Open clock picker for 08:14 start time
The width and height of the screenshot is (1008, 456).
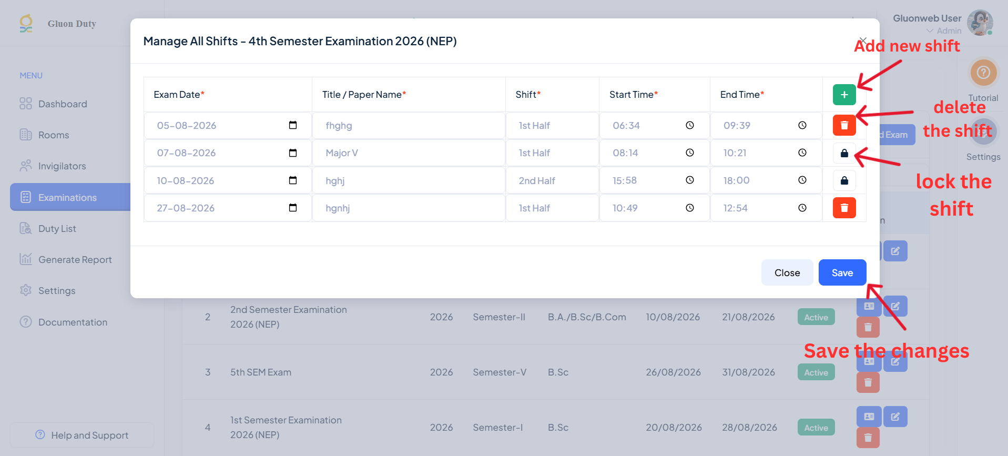pyautogui.click(x=690, y=153)
